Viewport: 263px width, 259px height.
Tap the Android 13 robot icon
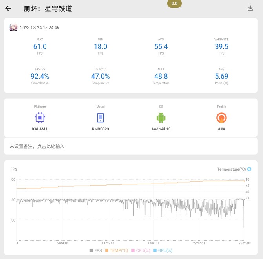click(161, 118)
